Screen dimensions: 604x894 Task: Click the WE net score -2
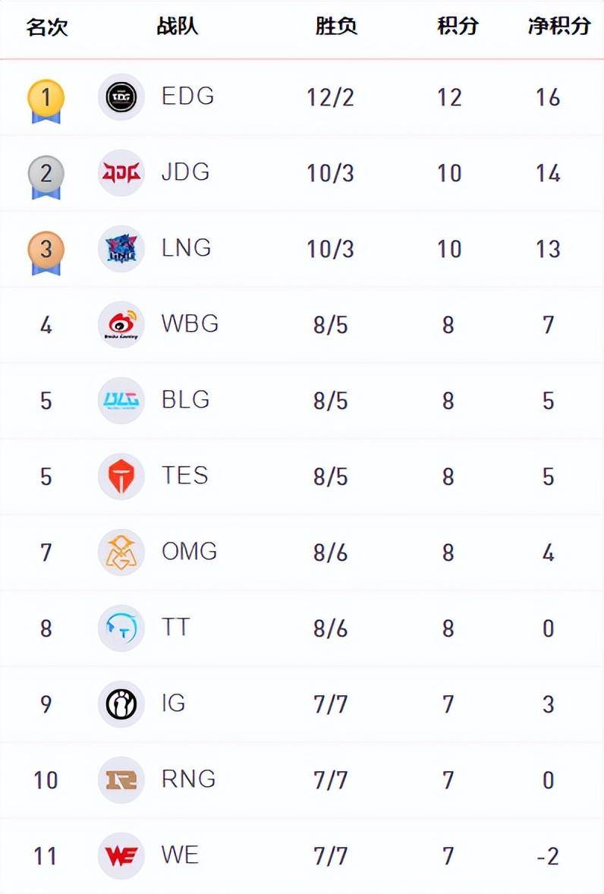pyautogui.click(x=547, y=856)
